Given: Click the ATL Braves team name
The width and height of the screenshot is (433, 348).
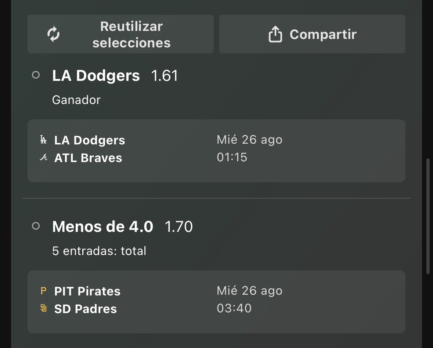Looking at the screenshot, I should point(88,158).
